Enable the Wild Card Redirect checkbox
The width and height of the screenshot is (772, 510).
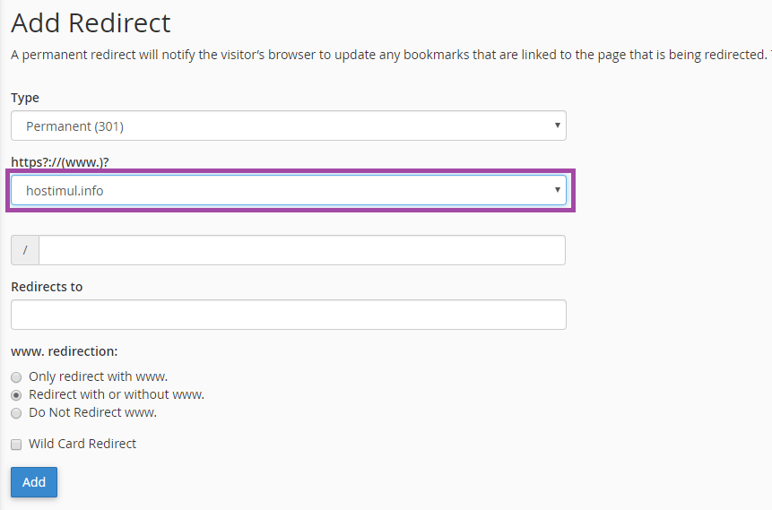16,445
